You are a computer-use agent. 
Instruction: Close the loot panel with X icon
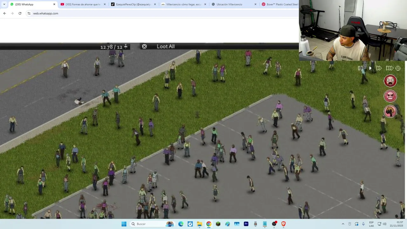[144, 46]
